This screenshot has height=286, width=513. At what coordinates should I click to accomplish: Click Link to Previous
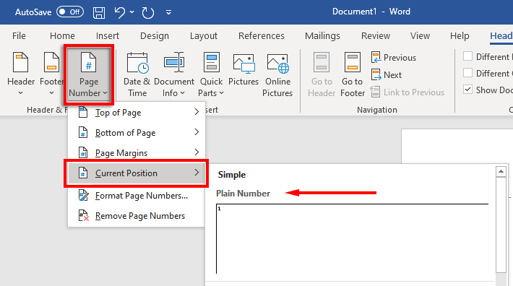click(408, 92)
